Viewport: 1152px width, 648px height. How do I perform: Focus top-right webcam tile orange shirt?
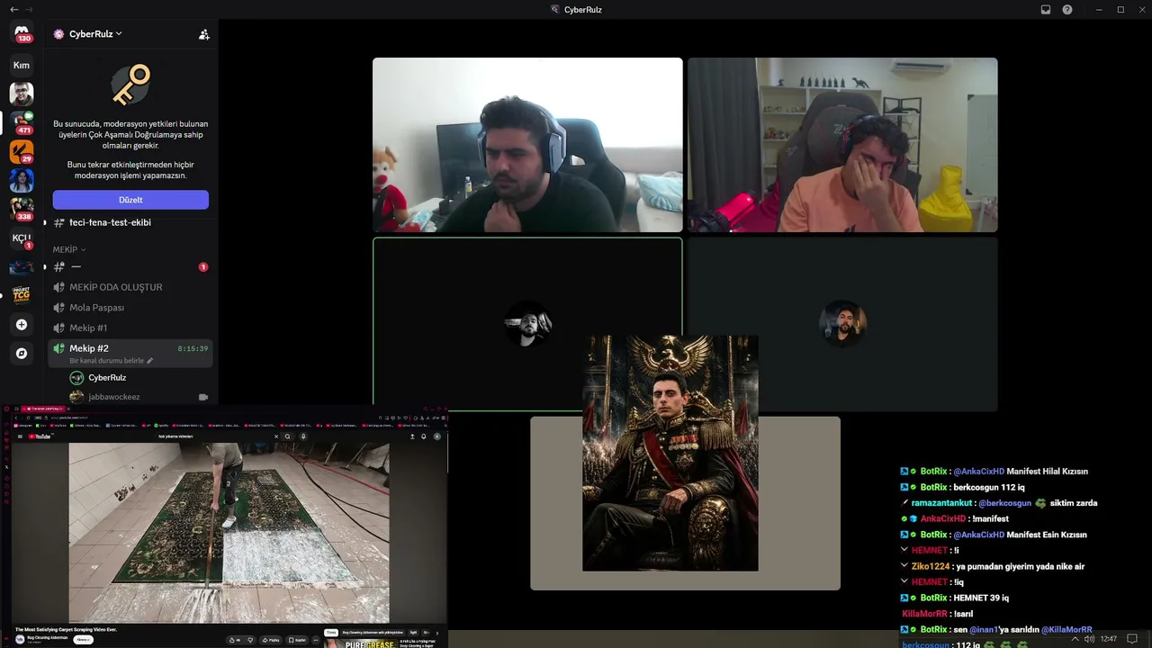842,145
